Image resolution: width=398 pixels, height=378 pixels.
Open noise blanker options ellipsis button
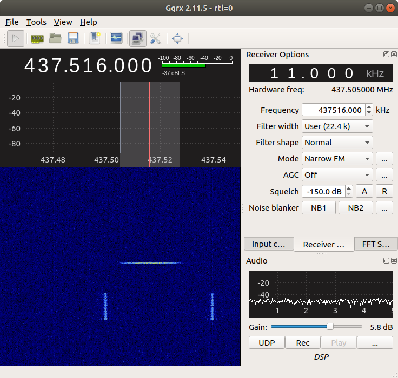point(384,208)
